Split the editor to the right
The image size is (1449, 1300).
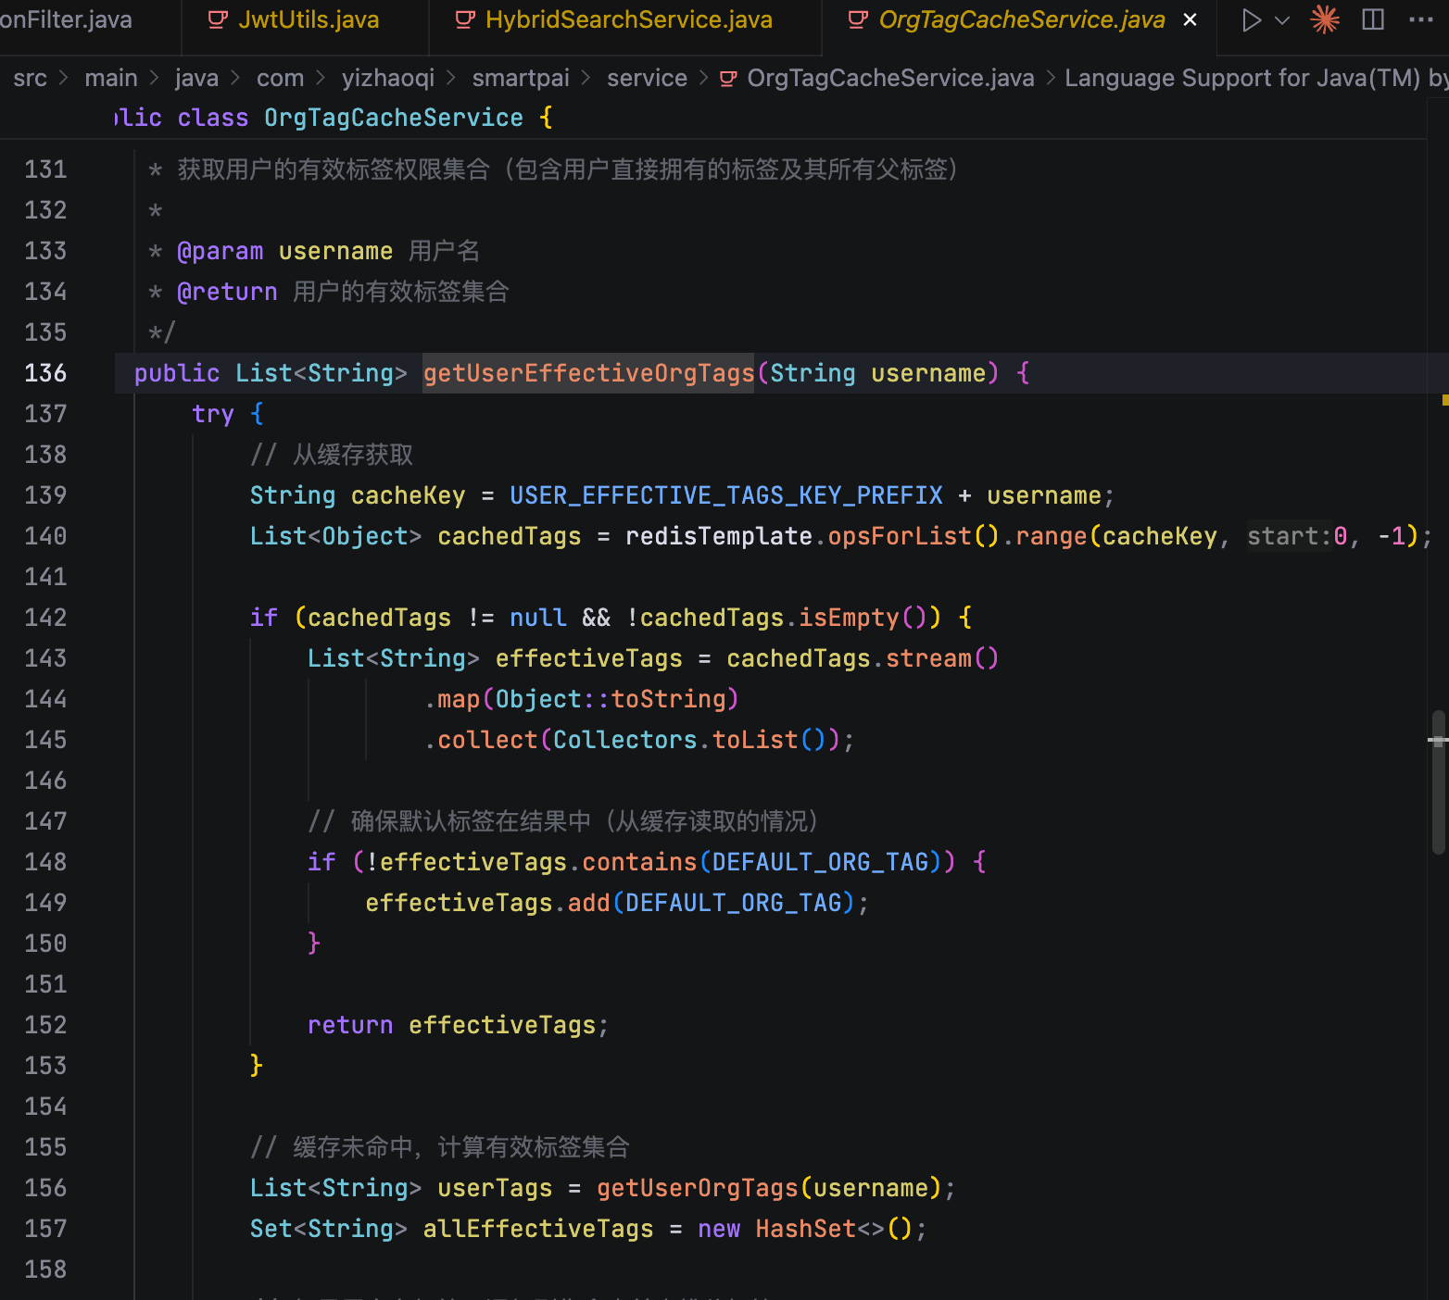click(x=1373, y=19)
